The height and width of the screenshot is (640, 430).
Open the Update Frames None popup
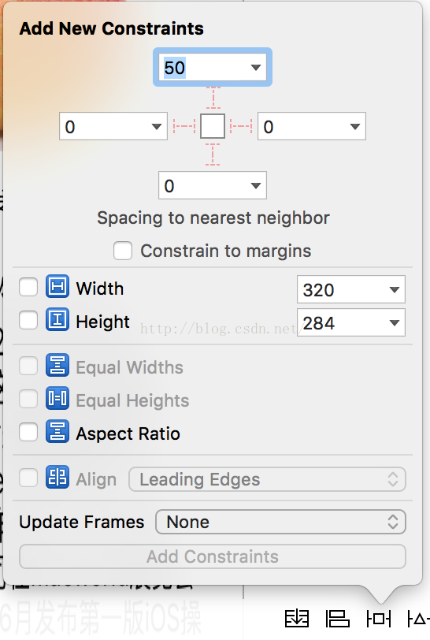coord(280,522)
